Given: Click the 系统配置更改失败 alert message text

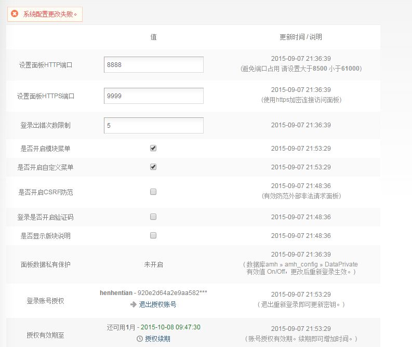Looking at the screenshot, I should (50, 14).
